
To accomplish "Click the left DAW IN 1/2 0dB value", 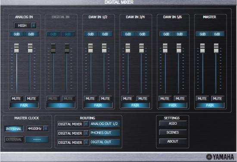I will coord(91,34).
